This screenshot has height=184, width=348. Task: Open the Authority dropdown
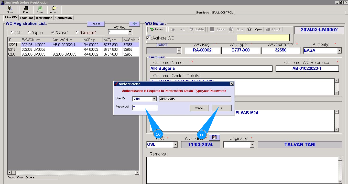[339, 50]
